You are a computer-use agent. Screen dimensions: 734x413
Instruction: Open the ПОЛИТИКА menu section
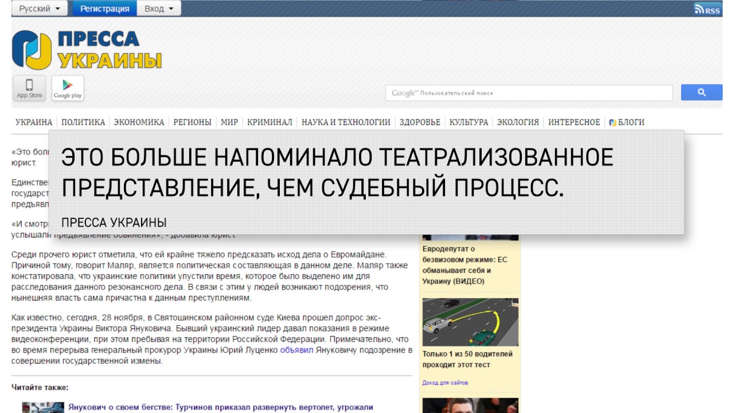tap(83, 122)
